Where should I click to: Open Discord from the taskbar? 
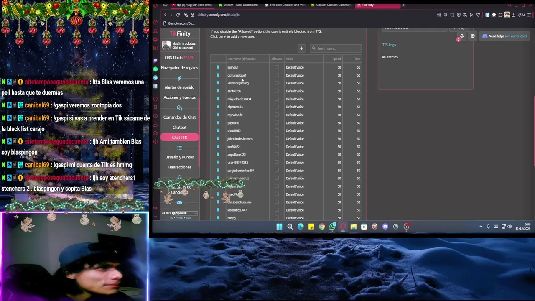[385, 227]
